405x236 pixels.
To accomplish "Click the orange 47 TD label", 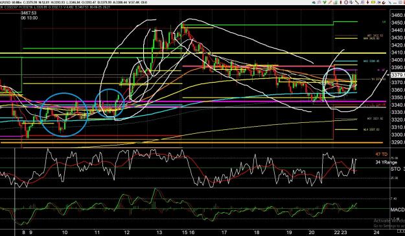I will pos(382,155).
